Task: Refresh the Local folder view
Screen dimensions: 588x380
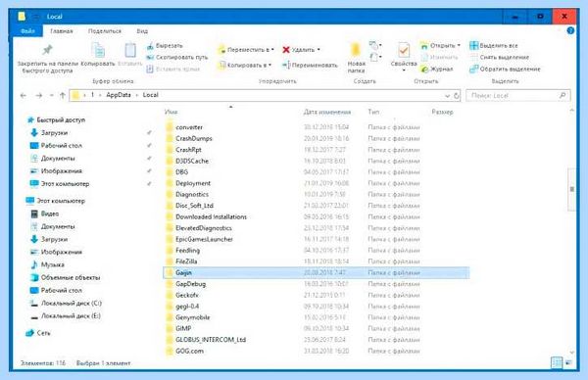Action: point(457,96)
